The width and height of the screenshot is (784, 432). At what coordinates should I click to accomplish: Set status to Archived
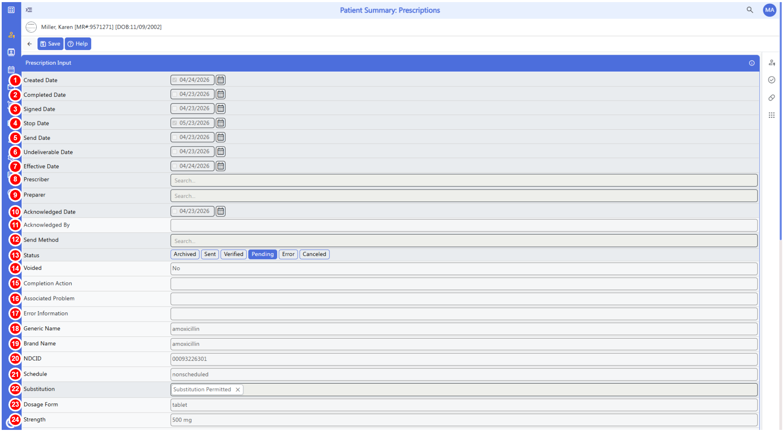[x=185, y=254]
